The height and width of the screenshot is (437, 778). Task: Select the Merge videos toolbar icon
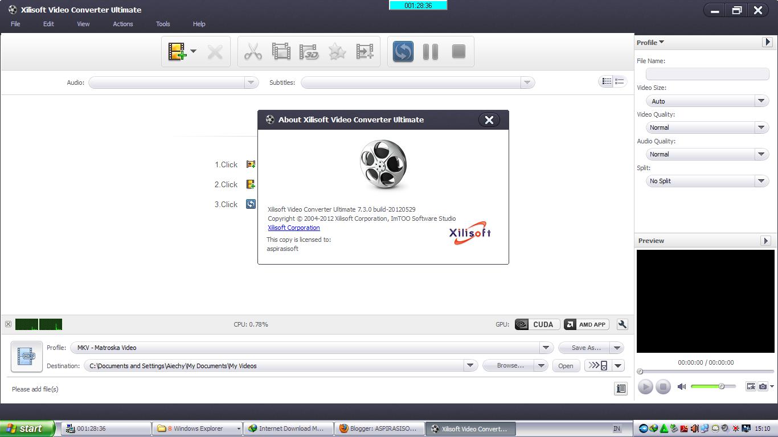tap(365, 52)
